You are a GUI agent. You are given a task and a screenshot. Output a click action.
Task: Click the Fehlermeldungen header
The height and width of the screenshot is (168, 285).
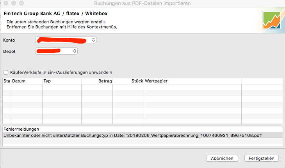click(142, 129)
